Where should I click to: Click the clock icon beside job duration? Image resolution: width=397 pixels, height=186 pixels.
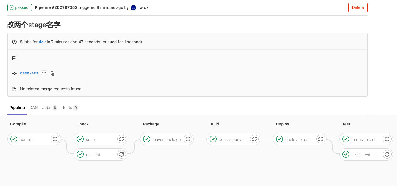(x=14, y=42)
